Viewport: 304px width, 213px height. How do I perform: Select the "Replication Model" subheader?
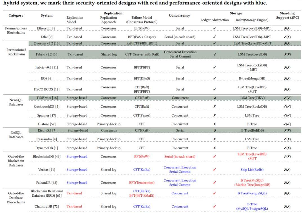(x=75, y=20)
